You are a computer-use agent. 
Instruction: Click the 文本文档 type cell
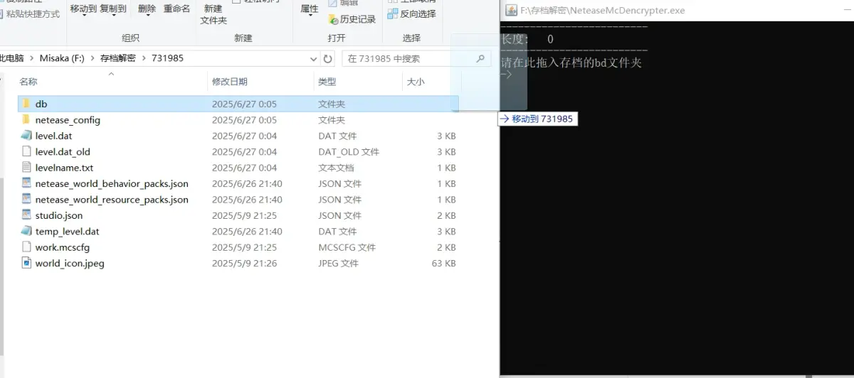tap(336, 168)
